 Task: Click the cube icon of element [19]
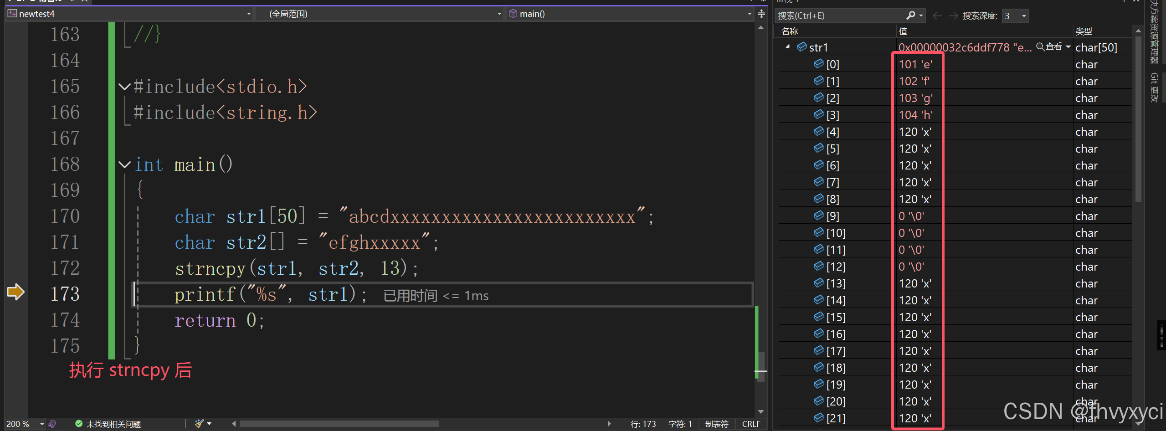(x=819, y=385)
